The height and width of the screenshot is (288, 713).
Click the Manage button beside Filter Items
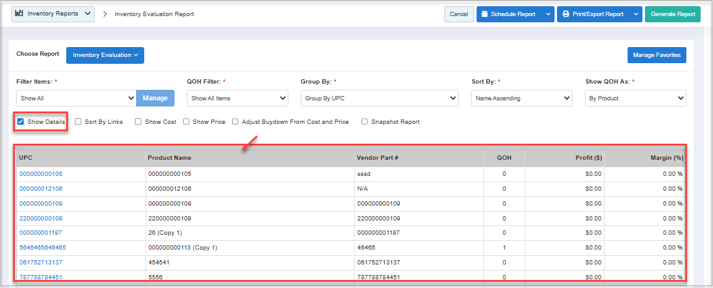155,98
